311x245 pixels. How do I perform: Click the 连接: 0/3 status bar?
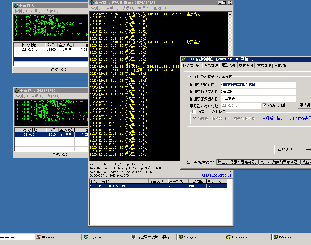[x=51, y=154]
